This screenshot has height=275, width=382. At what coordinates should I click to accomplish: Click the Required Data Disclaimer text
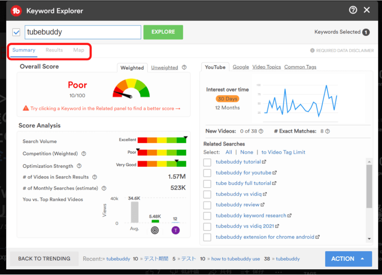[345, 50]
